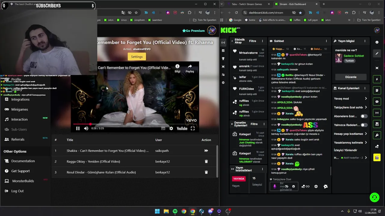Screen dimensions: 385x216
Task: Click Go Premium link
Action: click(193, 31)
